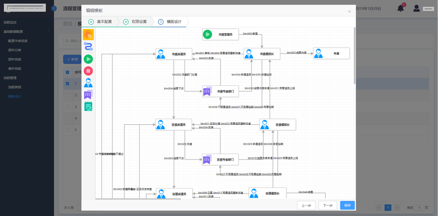
Task: Open the 模版设计 step tab
Action: 170,22
